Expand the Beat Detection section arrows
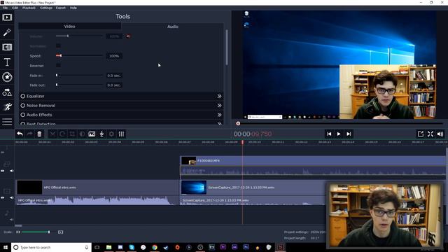This screenshot has width=448, height=252. (x=219, y=124)
